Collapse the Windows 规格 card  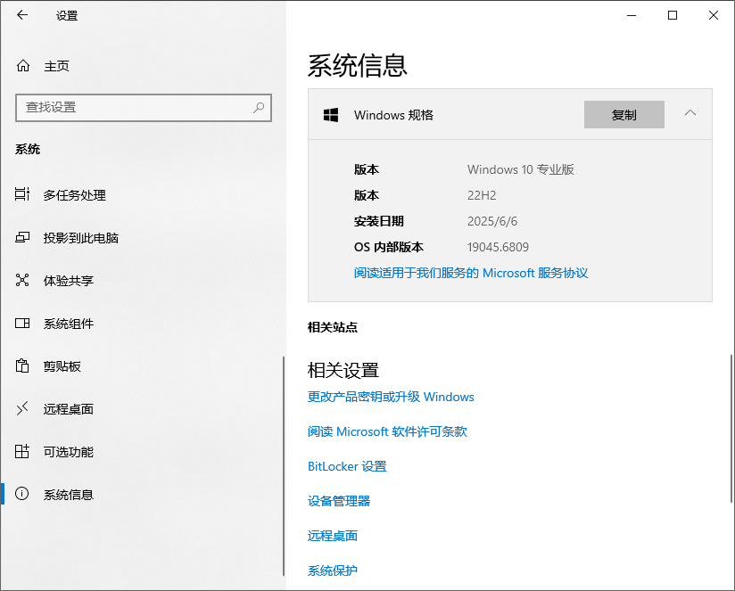(x=690, y=114)
